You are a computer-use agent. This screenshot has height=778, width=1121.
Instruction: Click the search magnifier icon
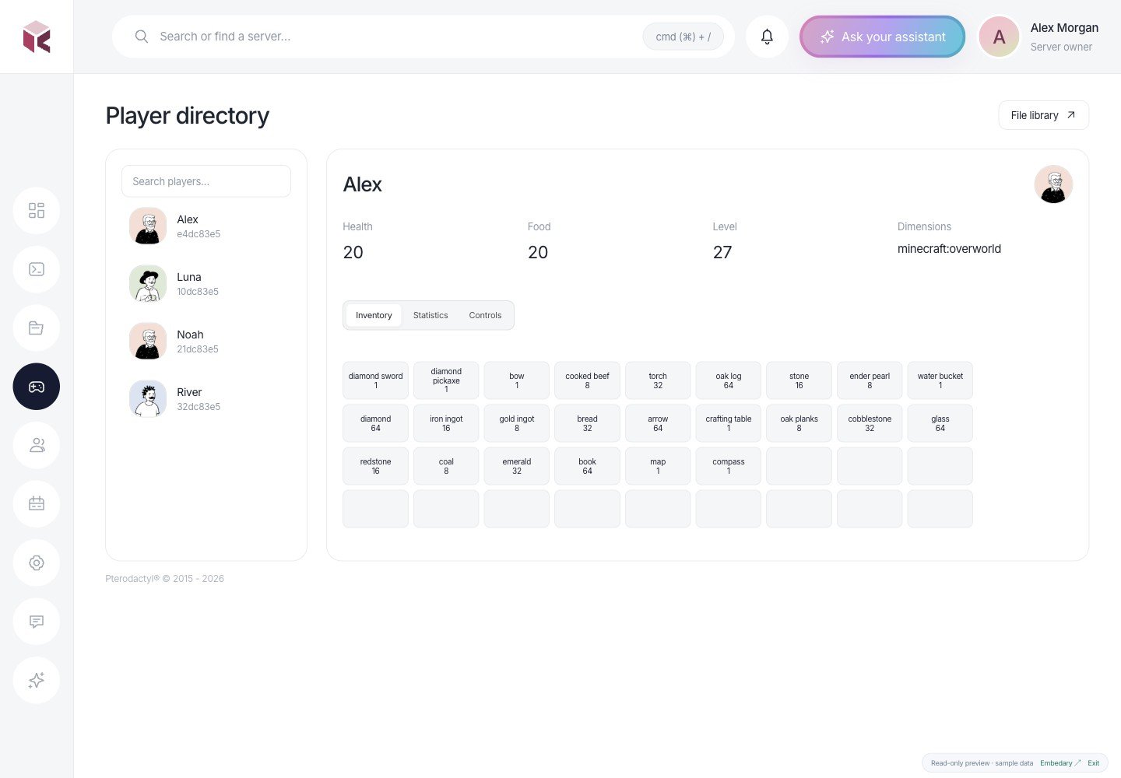coord(142,37)
